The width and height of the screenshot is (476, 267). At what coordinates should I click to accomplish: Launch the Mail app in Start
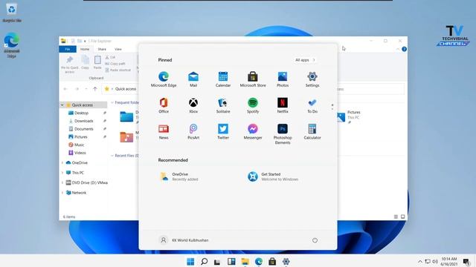point(193,79)
